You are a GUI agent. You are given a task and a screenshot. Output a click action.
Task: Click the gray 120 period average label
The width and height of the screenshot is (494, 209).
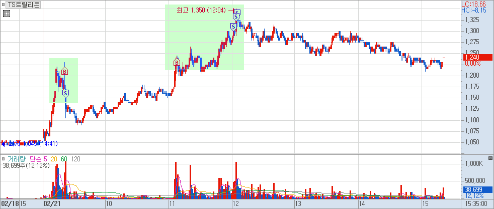click(x=75, y=159)
